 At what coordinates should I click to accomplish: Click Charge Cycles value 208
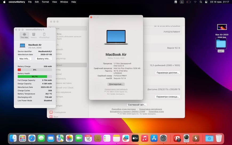pyautogui.click(x=50, y=91)
